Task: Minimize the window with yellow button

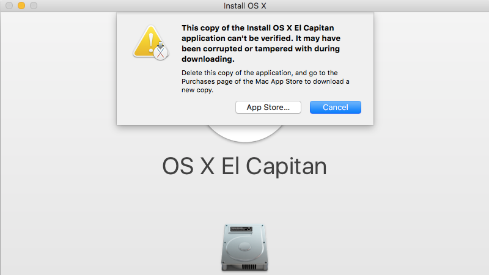Action: coord(21,5)
